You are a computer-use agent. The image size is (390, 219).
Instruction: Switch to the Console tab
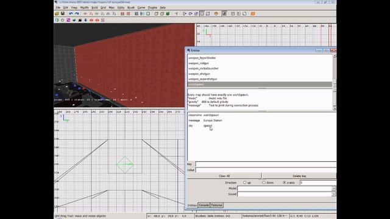(204, 205)
